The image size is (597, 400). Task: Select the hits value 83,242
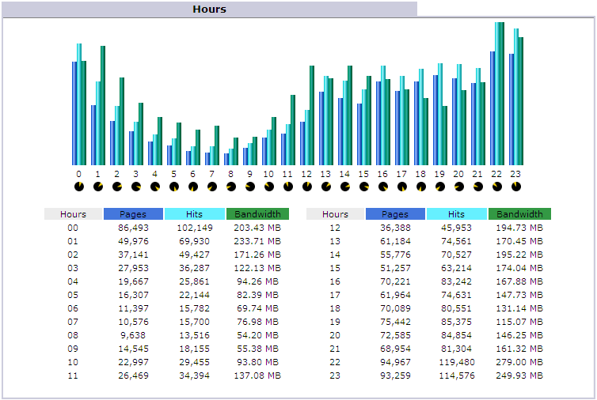point(457,281)
